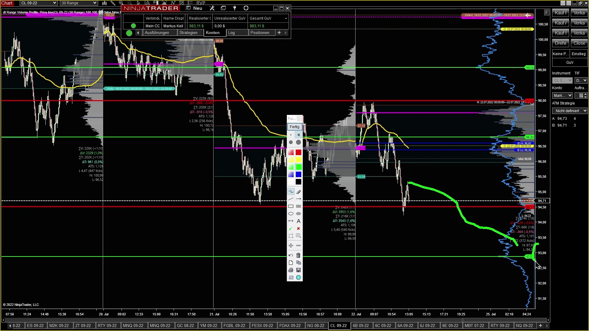Click the undo icon in drawing palette

point(291,255)
